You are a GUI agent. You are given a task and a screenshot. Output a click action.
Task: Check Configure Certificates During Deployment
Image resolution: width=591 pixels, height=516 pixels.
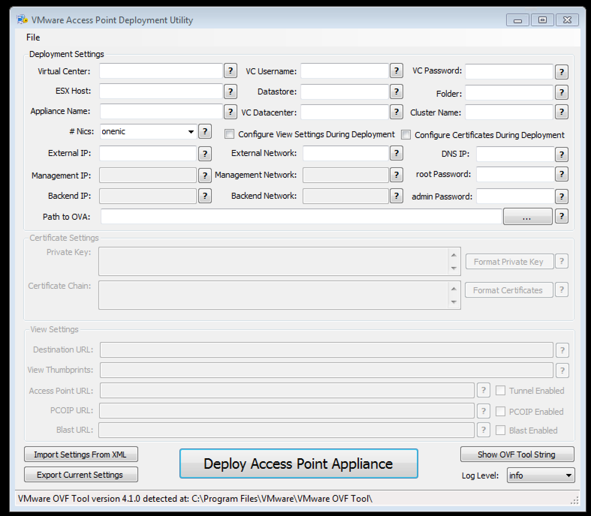tap(406, 135)
